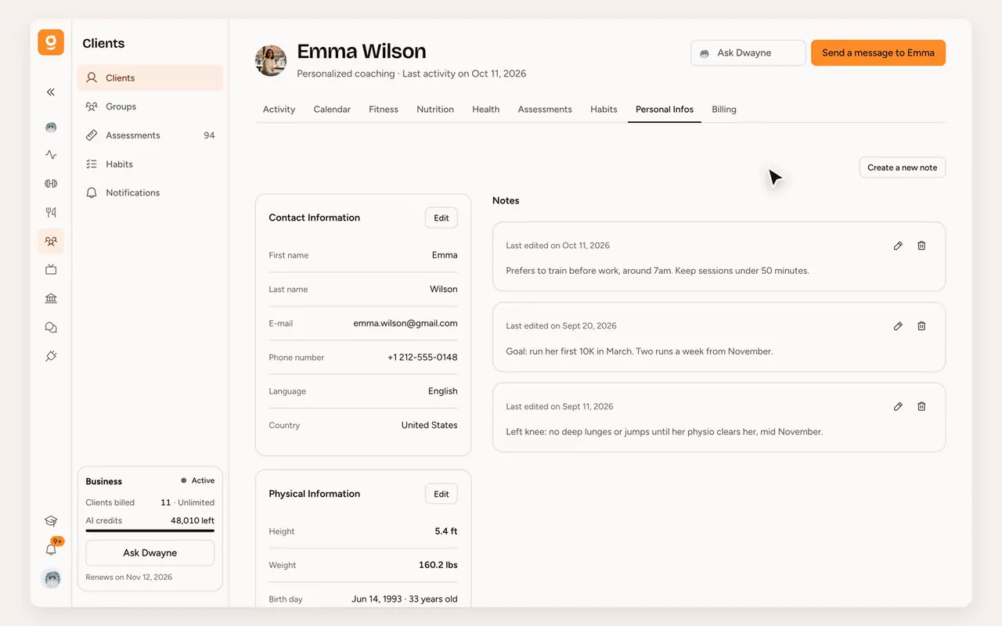
Task: Click the AI credits progress bar
Action: tap(150, 531)
